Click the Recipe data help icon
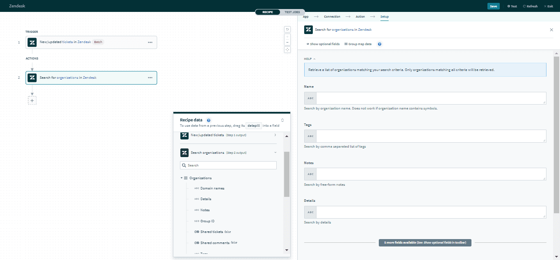The height and width of the screenshot is (260, 560). click(x=209, y=120)
